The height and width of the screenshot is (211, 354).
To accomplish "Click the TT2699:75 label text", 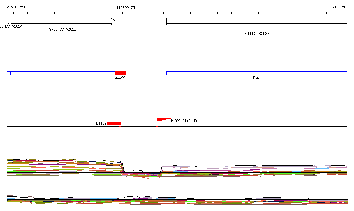I will coord(125,8).
